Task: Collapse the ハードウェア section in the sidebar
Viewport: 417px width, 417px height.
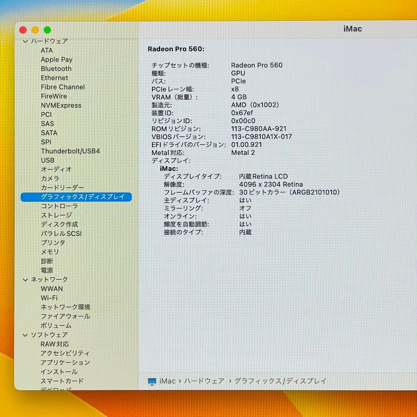Action: 25,41
